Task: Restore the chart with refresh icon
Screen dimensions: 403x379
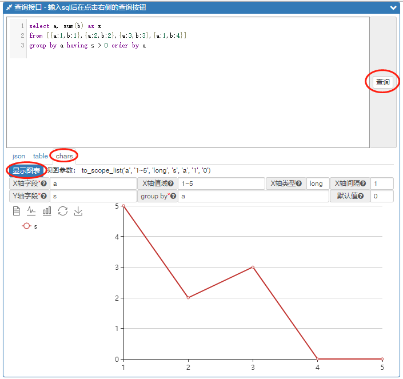Action: (x=63, y=211)
